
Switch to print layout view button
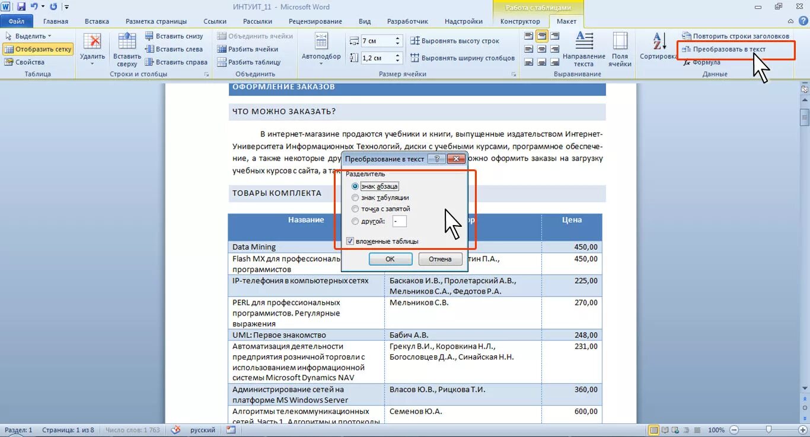click(653, 430)
